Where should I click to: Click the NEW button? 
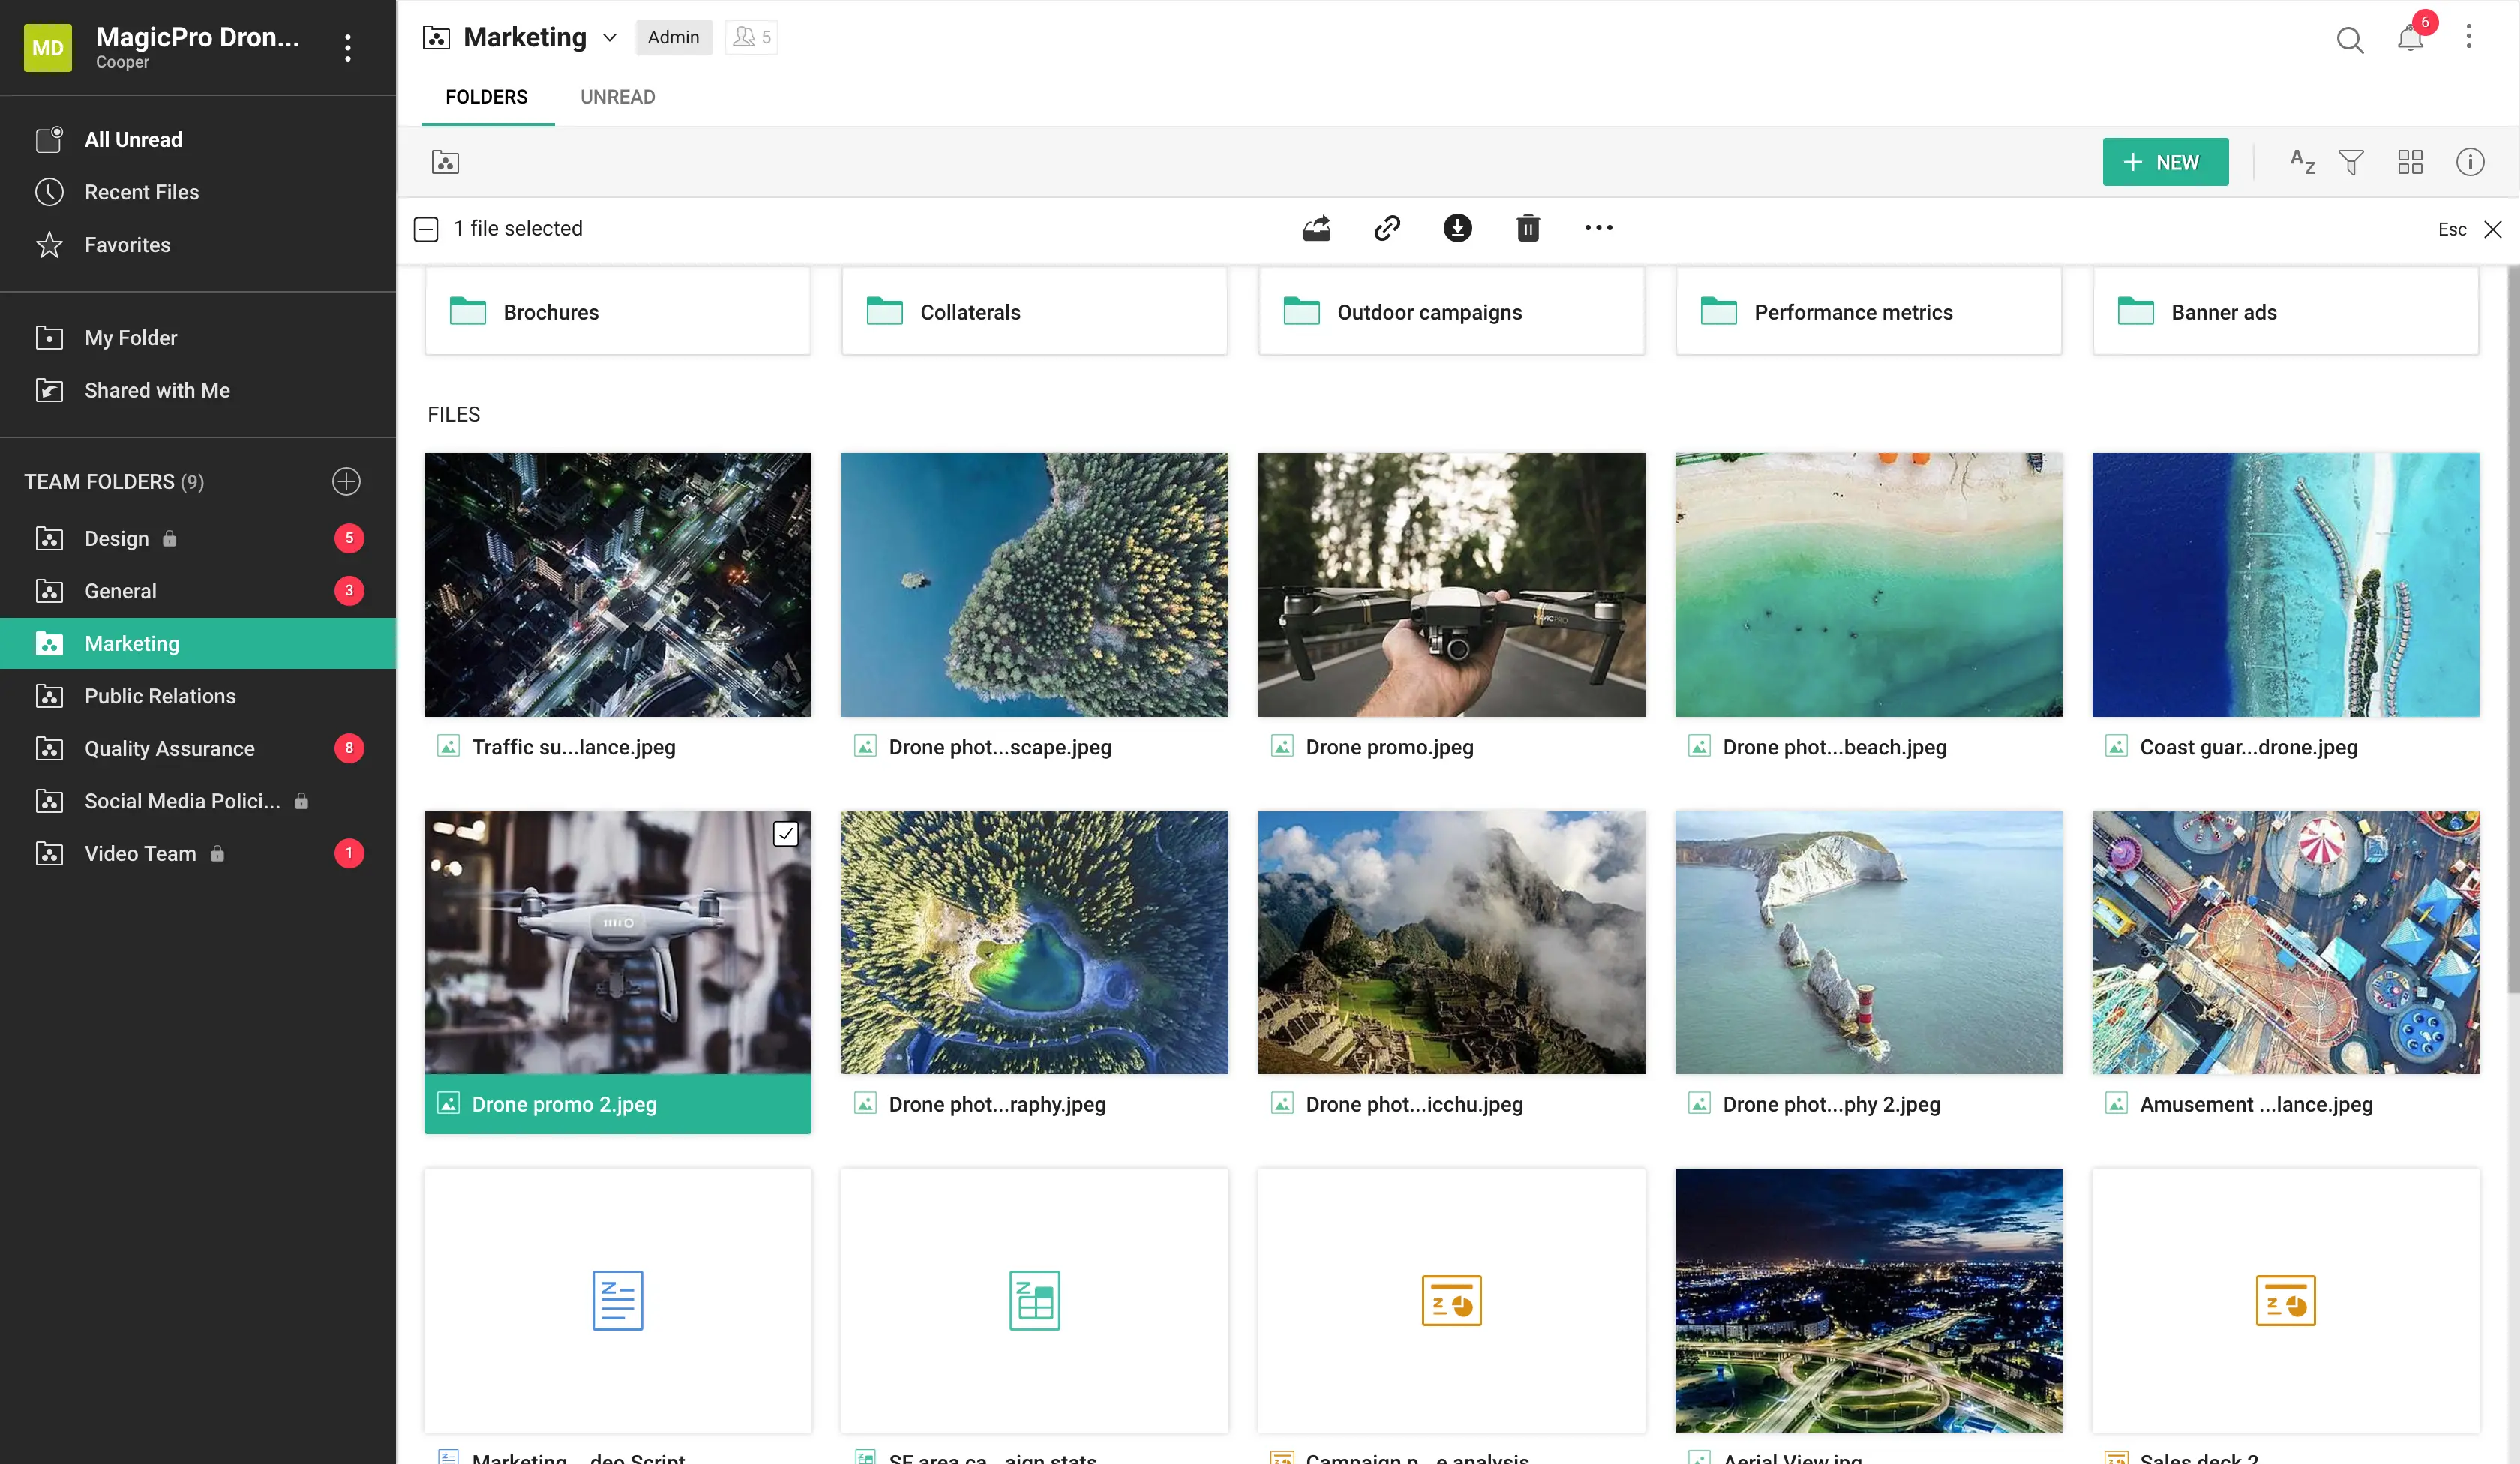(x=2165, y=161)
